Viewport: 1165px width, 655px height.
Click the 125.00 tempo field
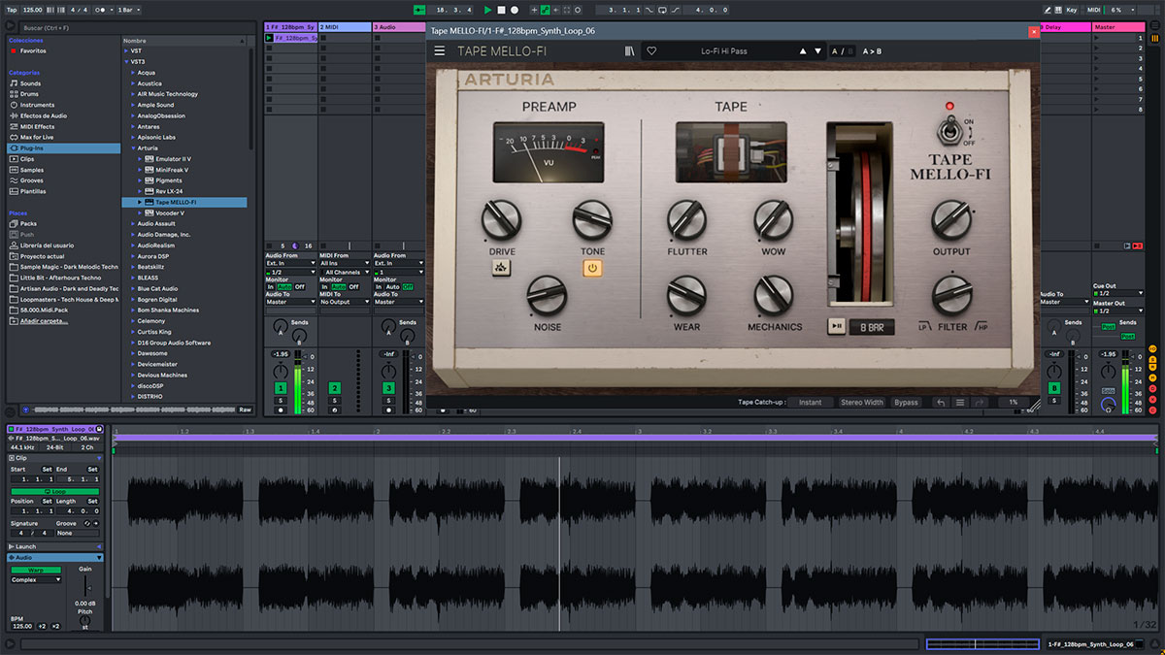[34, 9]
